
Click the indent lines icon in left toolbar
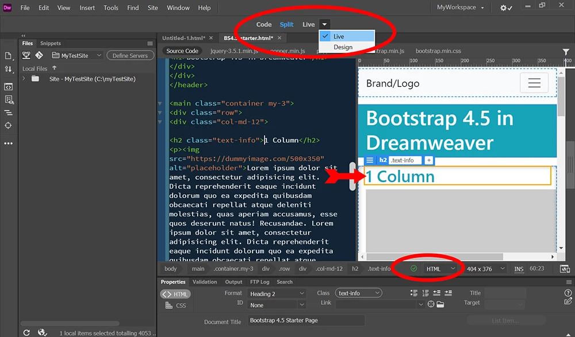(8, 113)
